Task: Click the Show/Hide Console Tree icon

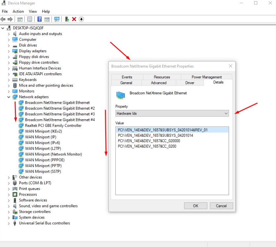Action: (x=20, y=19)
